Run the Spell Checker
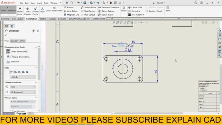Image resolution: width=222 pixels, height=125 pixels. [28, 11]
